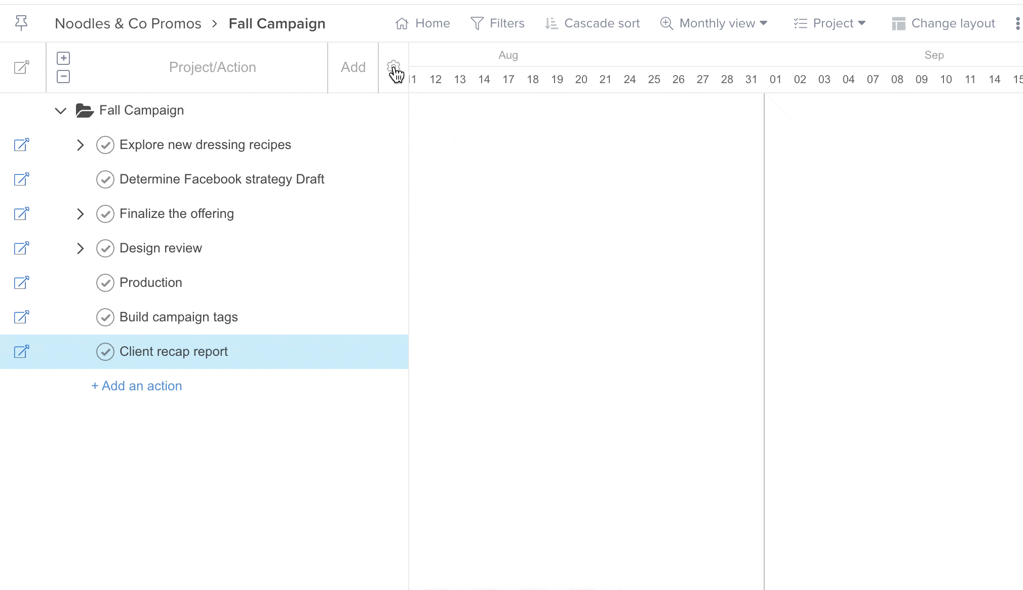Mark Build campaign tags as complete
The image size is (1023, 590).
coord(105,317)
